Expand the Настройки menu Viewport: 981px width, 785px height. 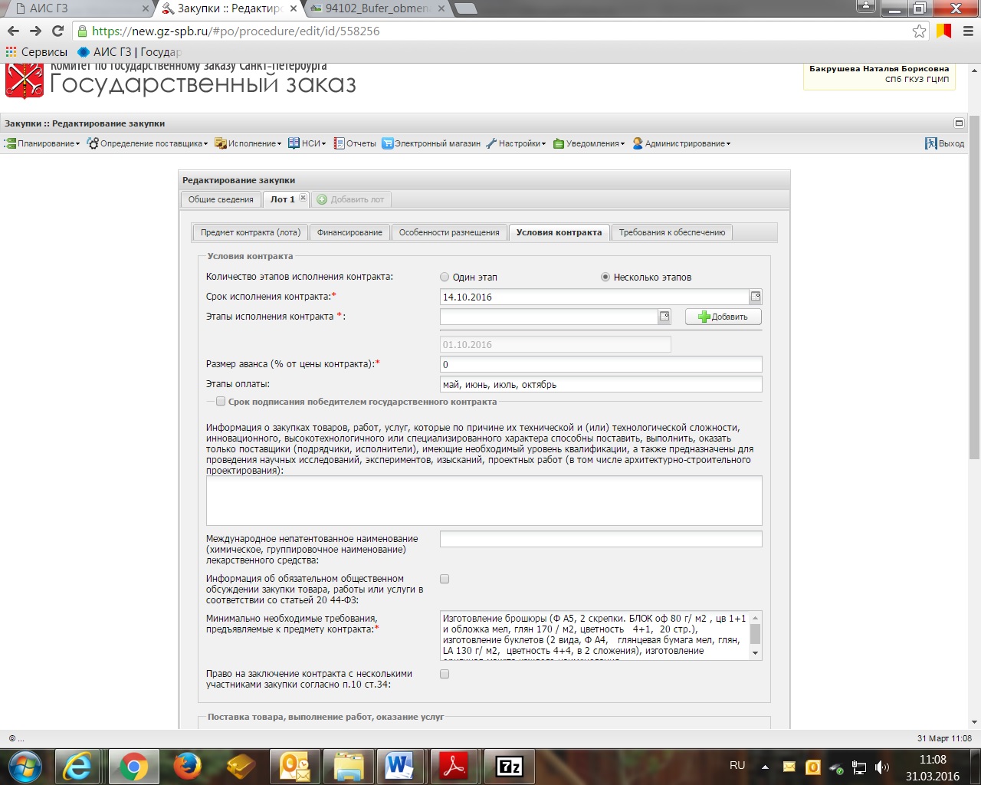pyautogui.click(x=516, y=143)
